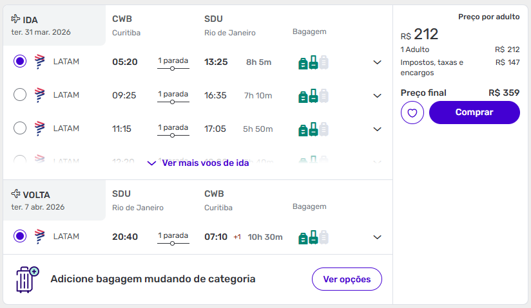Expand details of the 20:40 return flight
This screenshot has height=308, width=531.
[x=378, y=237]
